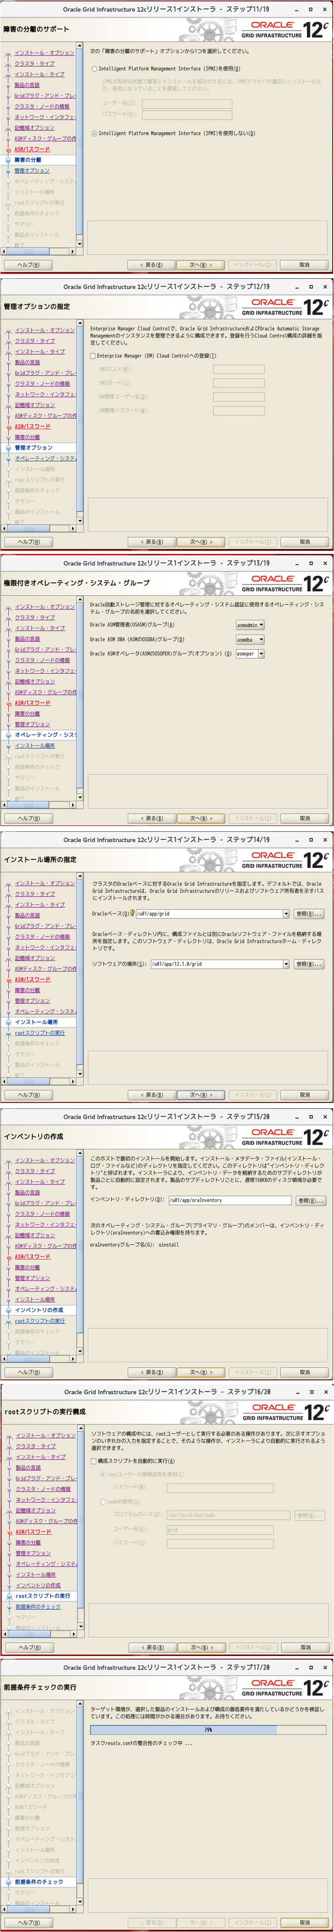Open インストール場所 link in step 15 sidebar
The height and width of the screenshot is (1932, 334).
coord(34,1300)
